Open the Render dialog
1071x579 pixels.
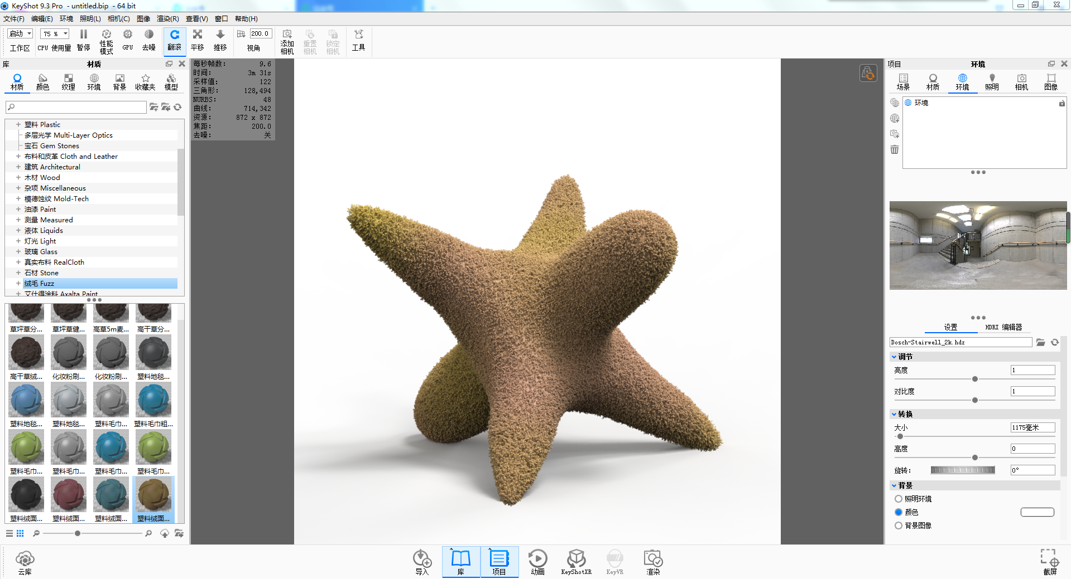point(653,562)
